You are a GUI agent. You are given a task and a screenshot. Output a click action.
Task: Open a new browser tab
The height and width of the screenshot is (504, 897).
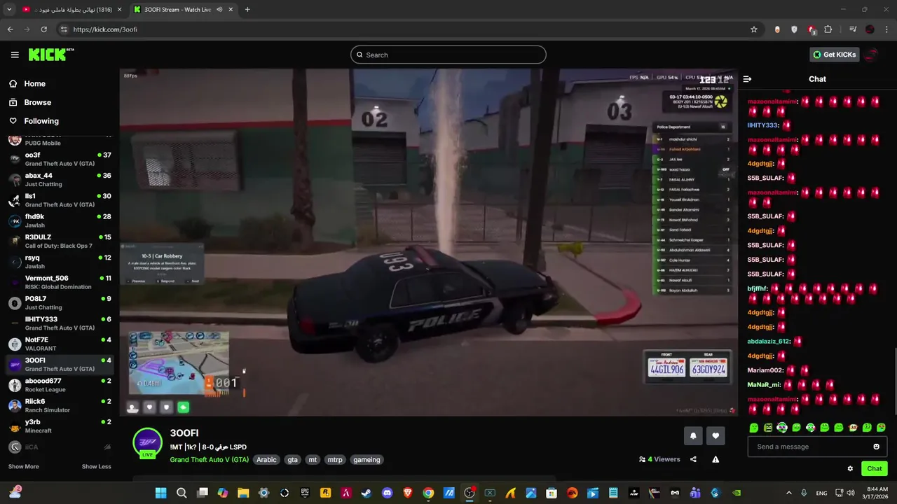247,10
